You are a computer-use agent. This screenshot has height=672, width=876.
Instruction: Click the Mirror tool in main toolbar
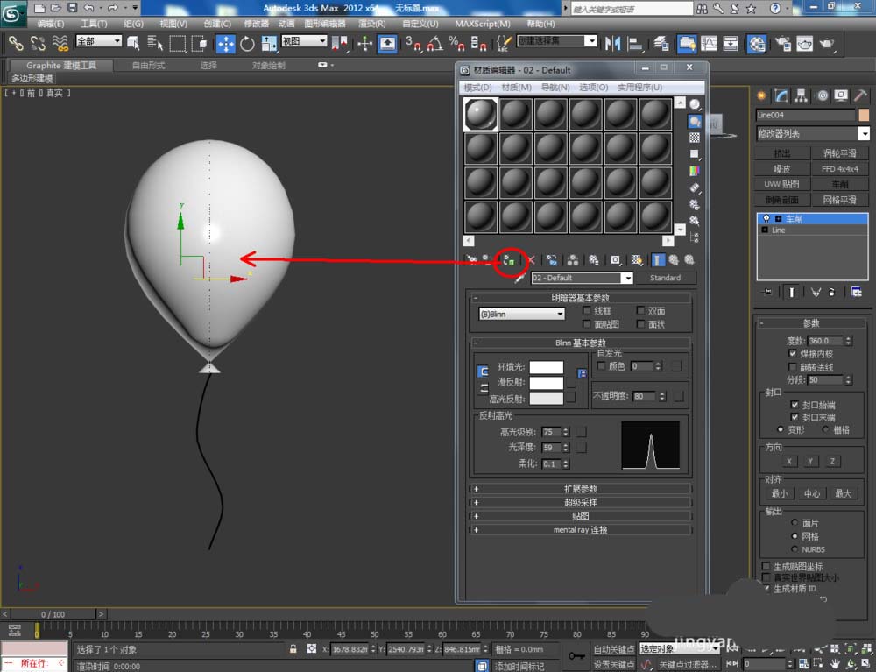(613, 43)
